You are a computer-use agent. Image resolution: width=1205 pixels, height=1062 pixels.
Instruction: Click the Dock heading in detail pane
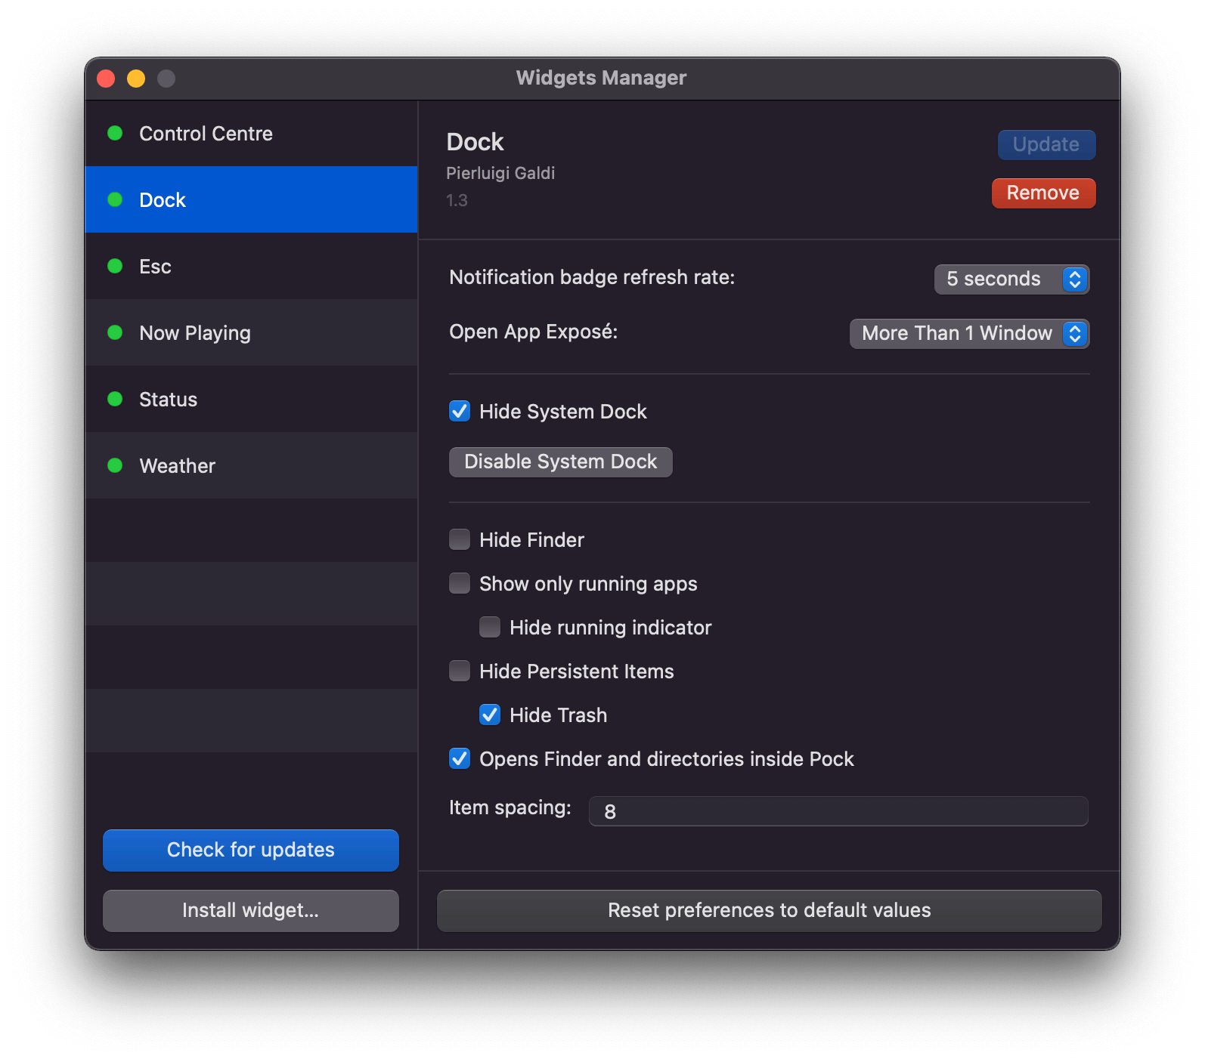475,141
